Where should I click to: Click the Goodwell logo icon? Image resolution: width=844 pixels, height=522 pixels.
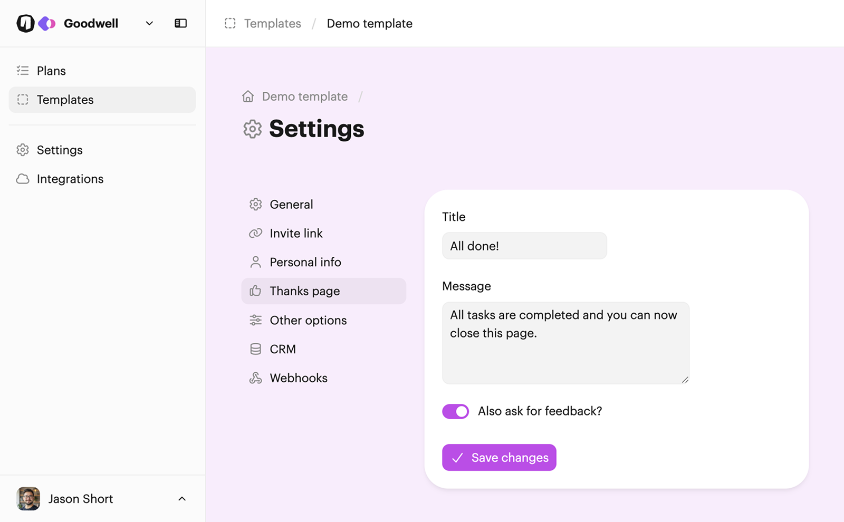(x=25, y=23)
